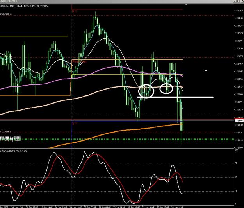Click the chart shift triangle marker
This screenshot has height=208, width=244.
point(187,5)
